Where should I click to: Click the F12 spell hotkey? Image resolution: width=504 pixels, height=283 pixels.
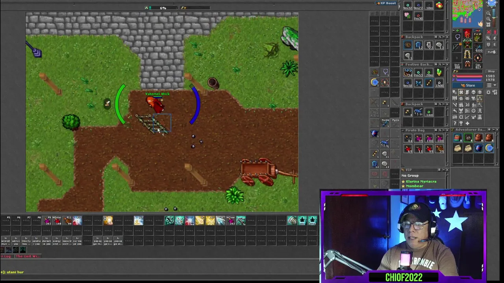point(77,221)
